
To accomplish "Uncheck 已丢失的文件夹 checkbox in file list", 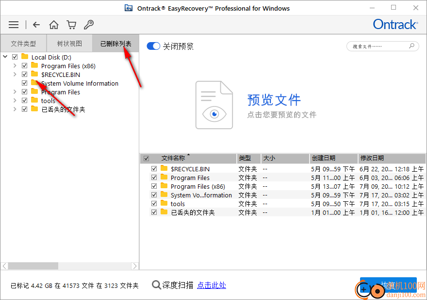I will click(x=154, y=212).
